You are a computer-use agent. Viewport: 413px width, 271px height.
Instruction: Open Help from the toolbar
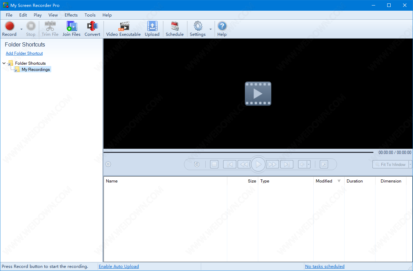point(222,29)
